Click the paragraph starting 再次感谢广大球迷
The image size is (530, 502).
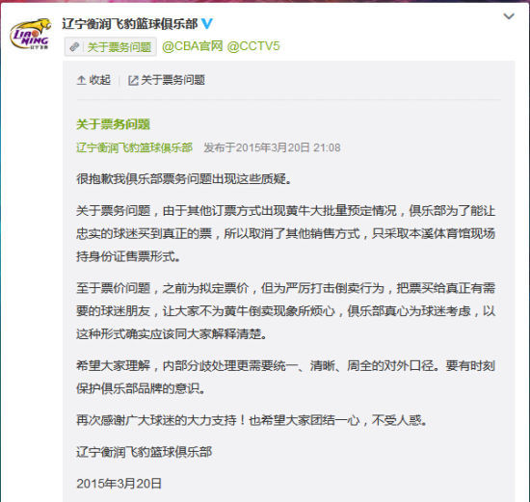(252, 420)
